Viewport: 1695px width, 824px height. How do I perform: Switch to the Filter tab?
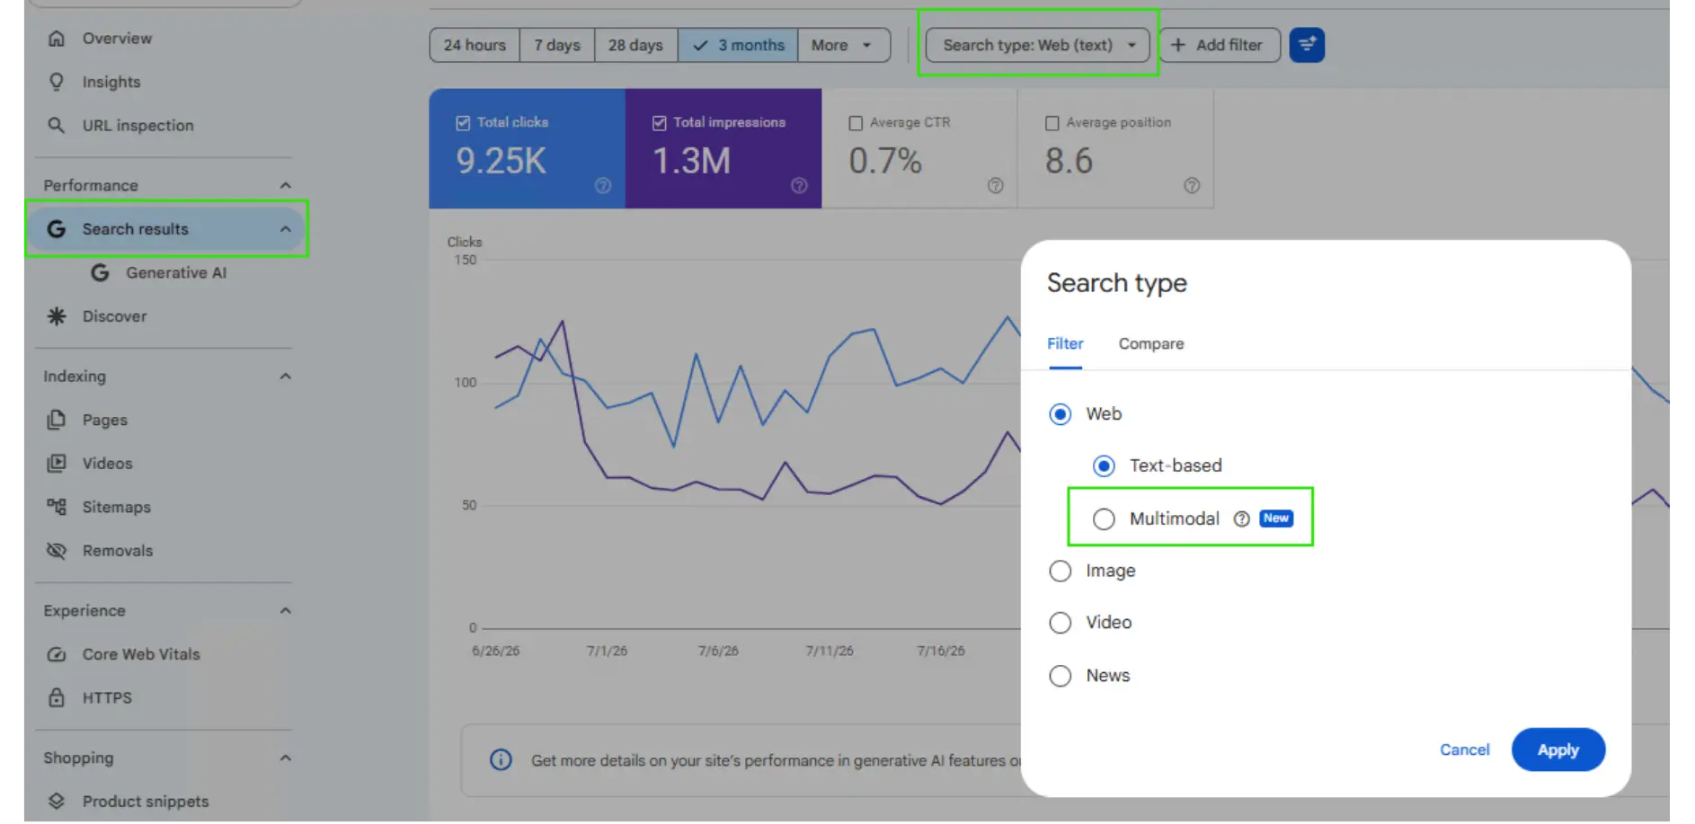pyautogui.click(x=1065, y=344)
